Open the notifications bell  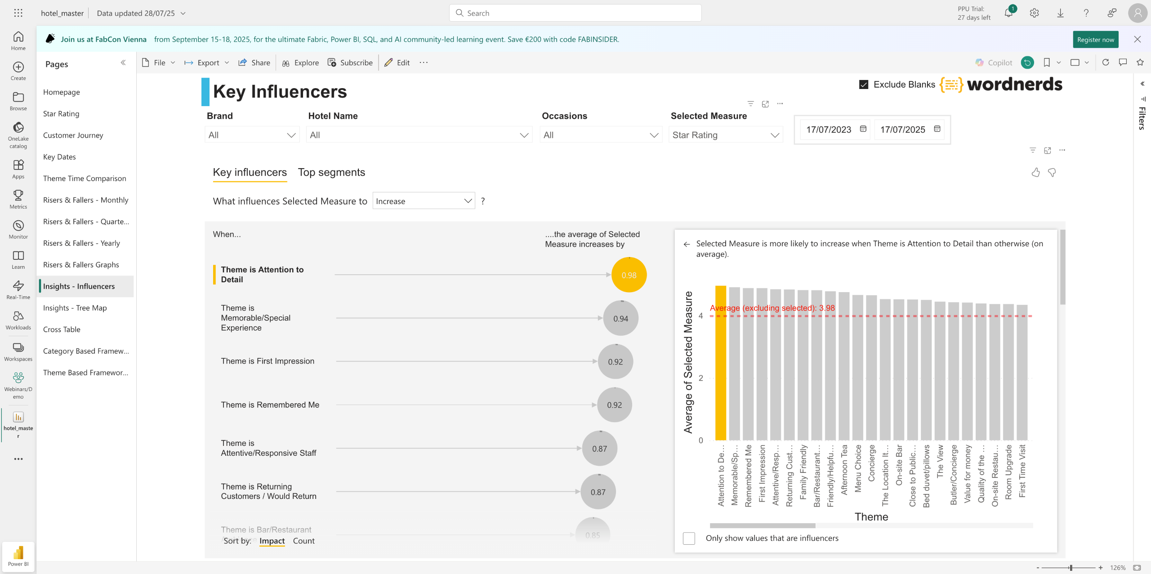click(x=1008, y=13)
